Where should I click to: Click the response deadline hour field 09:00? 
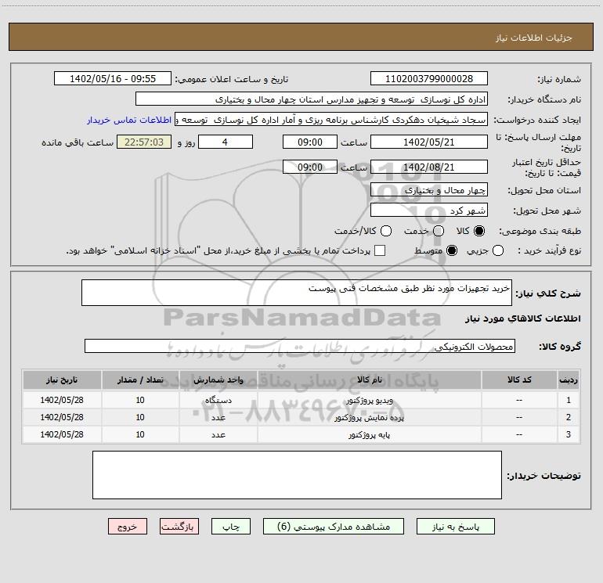tap(310, 142)
